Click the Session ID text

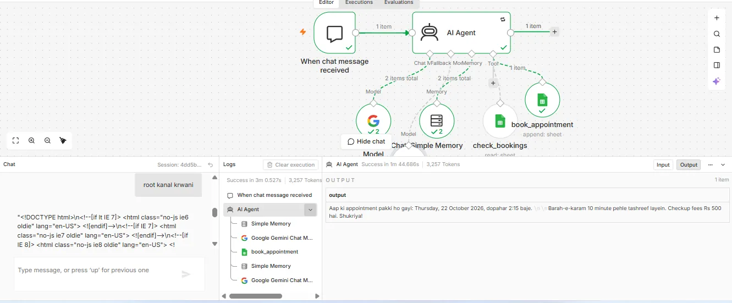tap(179, 165)
